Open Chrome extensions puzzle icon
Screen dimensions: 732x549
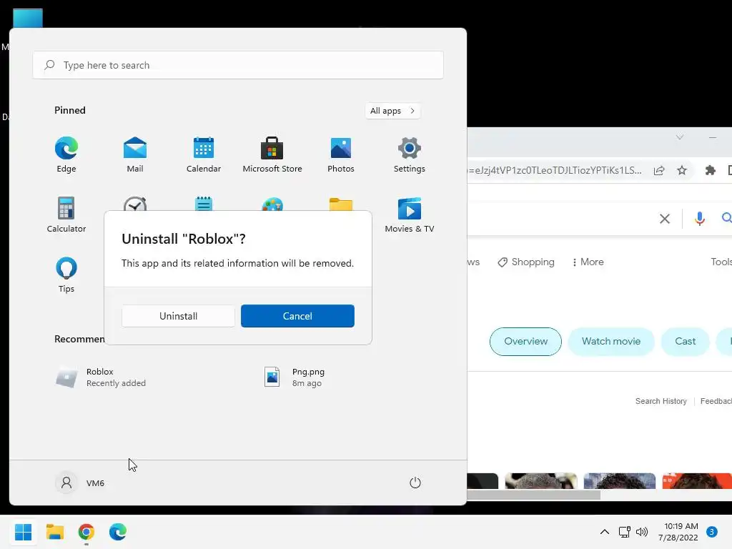tap(711, 170)
